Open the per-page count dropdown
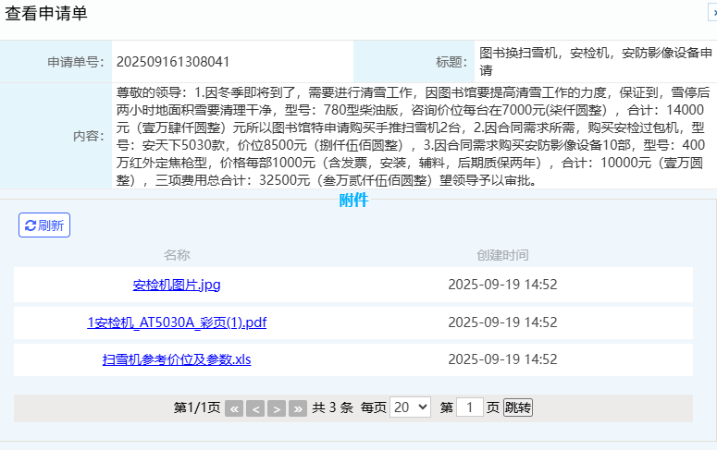This screenshot has width=717, height=450. pyautogui.click(x=410, y=407)
